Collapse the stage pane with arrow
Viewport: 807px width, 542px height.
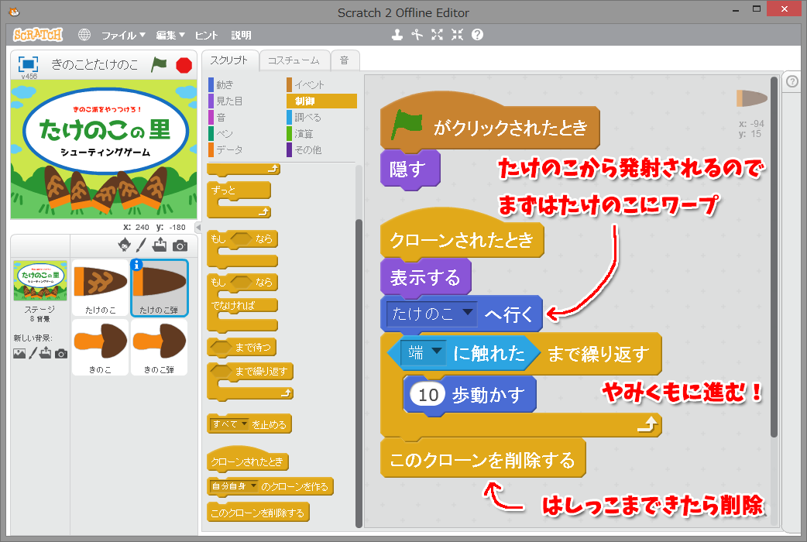pyautogui.click(x=198, y=227)
